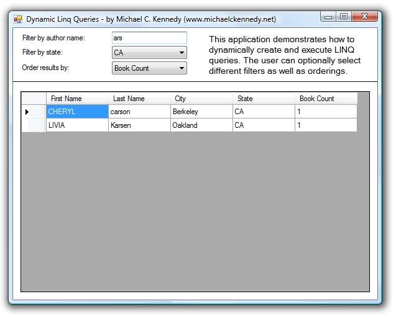Click the City column header
This screenshot has width=396, height=317.
click(x=201, y=99)
